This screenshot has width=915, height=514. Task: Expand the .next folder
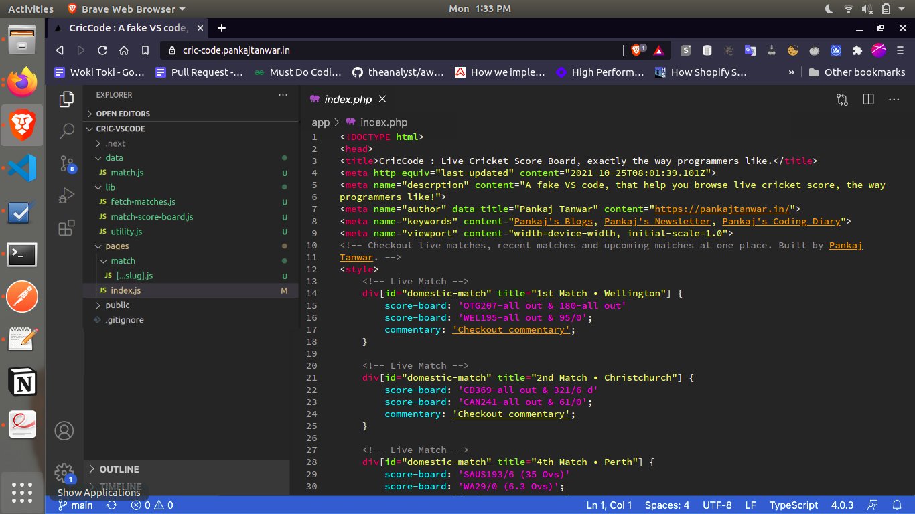tap(115, 143)
